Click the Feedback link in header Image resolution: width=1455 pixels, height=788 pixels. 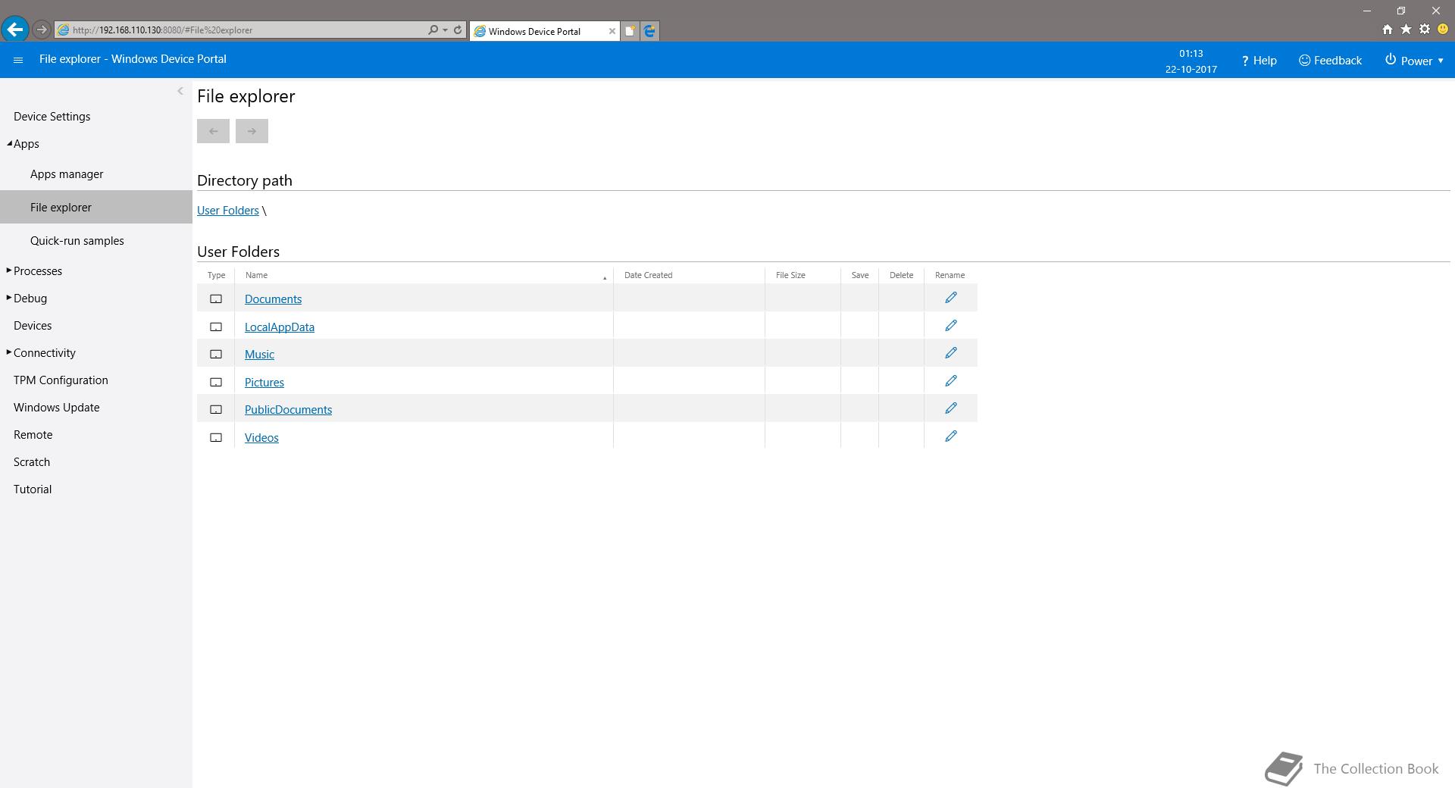[x=1330, y=61]
